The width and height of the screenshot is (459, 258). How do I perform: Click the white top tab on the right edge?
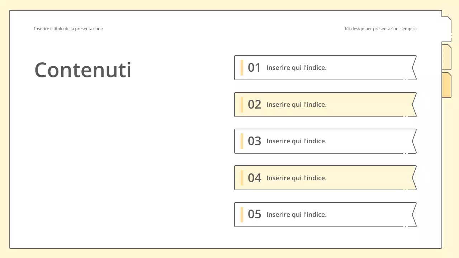tap(446, 29)
